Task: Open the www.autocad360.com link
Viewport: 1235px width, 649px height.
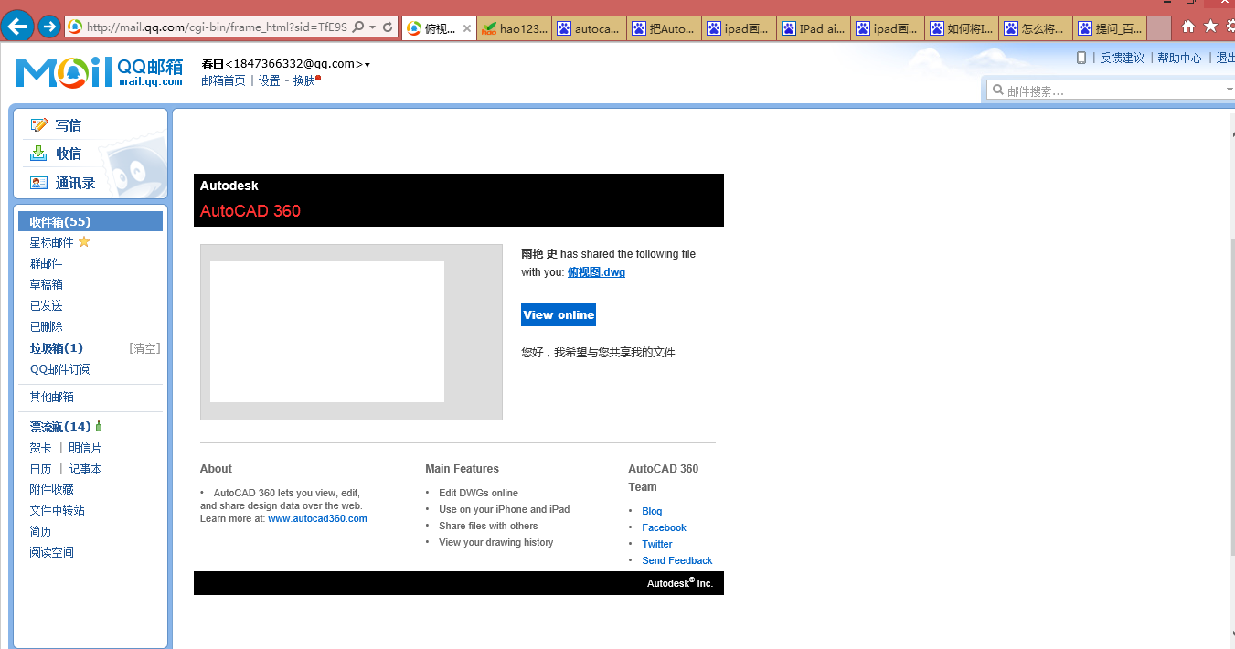Action: (x=317, y=518)
